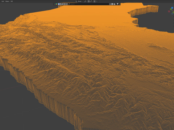Open the GIS menu
Screen dimensions: 174x130
[12, 1]
